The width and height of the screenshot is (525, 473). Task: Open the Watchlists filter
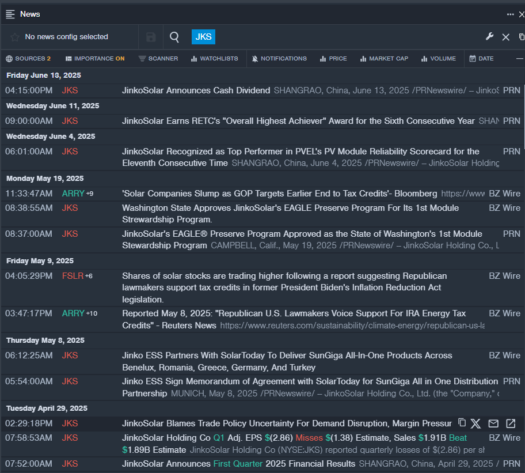215,59
